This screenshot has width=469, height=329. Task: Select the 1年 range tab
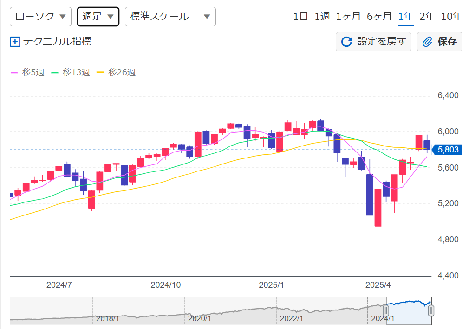tap(405, 16)
